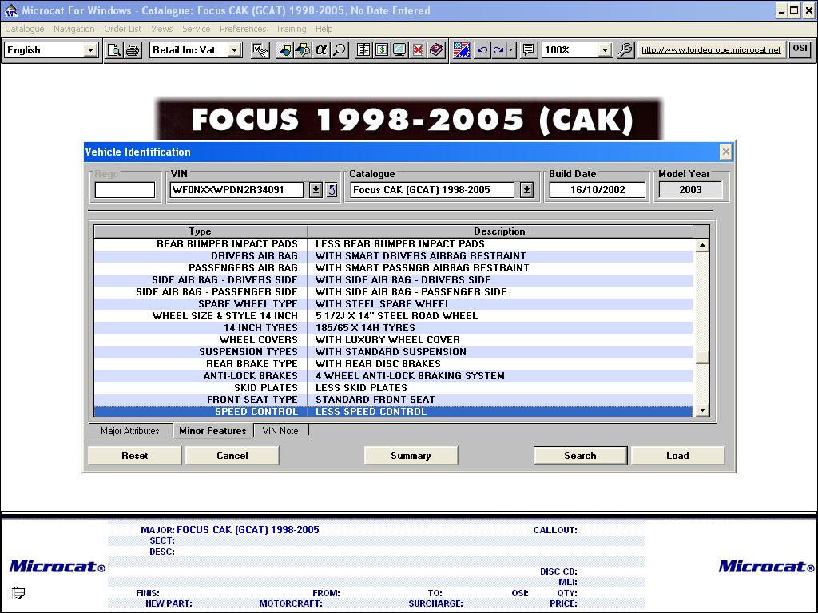Switch to the VIN Note tab

(x=280, y=431)
